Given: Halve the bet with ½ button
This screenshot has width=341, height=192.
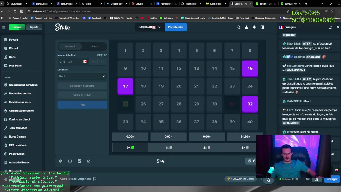Looking at the screenshot, I should [x=93, y=62].
